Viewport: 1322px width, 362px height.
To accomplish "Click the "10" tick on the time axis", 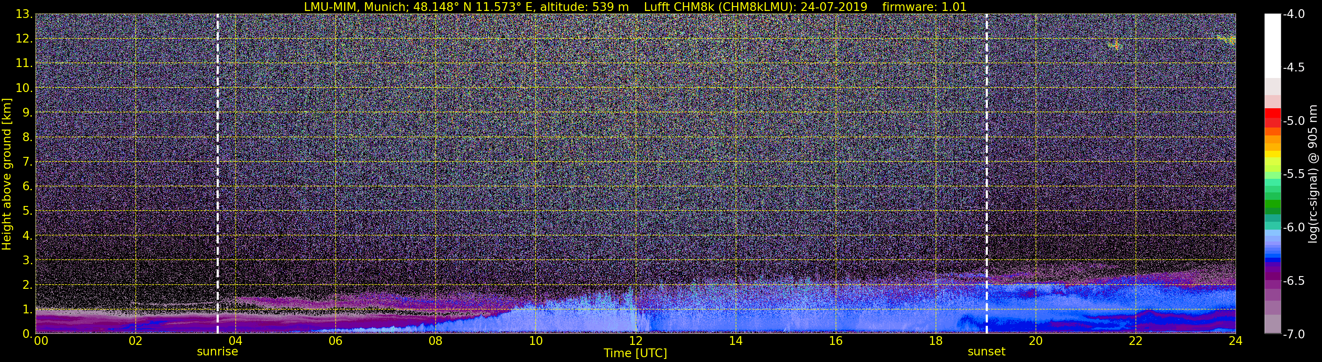I will coord(535,341).
